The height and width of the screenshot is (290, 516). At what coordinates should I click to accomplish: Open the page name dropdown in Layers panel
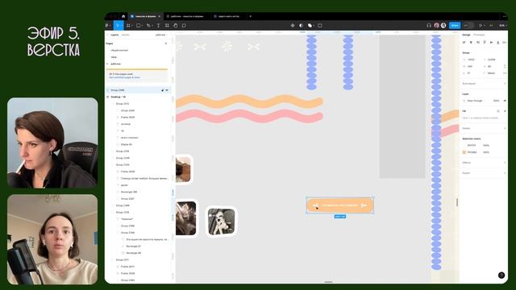[x=161, y=35]
